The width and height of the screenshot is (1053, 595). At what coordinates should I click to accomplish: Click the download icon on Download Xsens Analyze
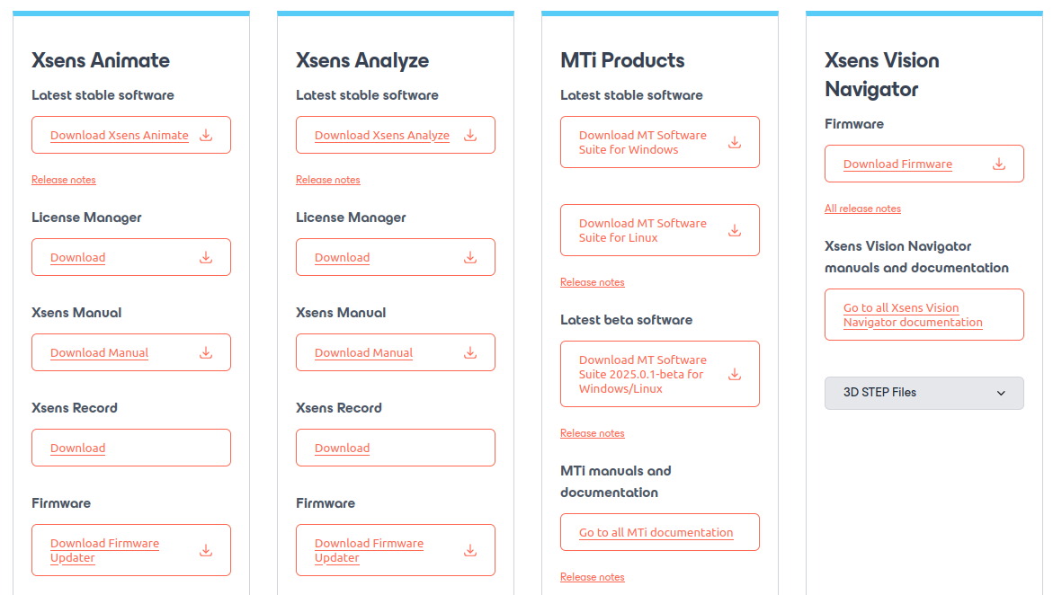(x=469, y=135)
